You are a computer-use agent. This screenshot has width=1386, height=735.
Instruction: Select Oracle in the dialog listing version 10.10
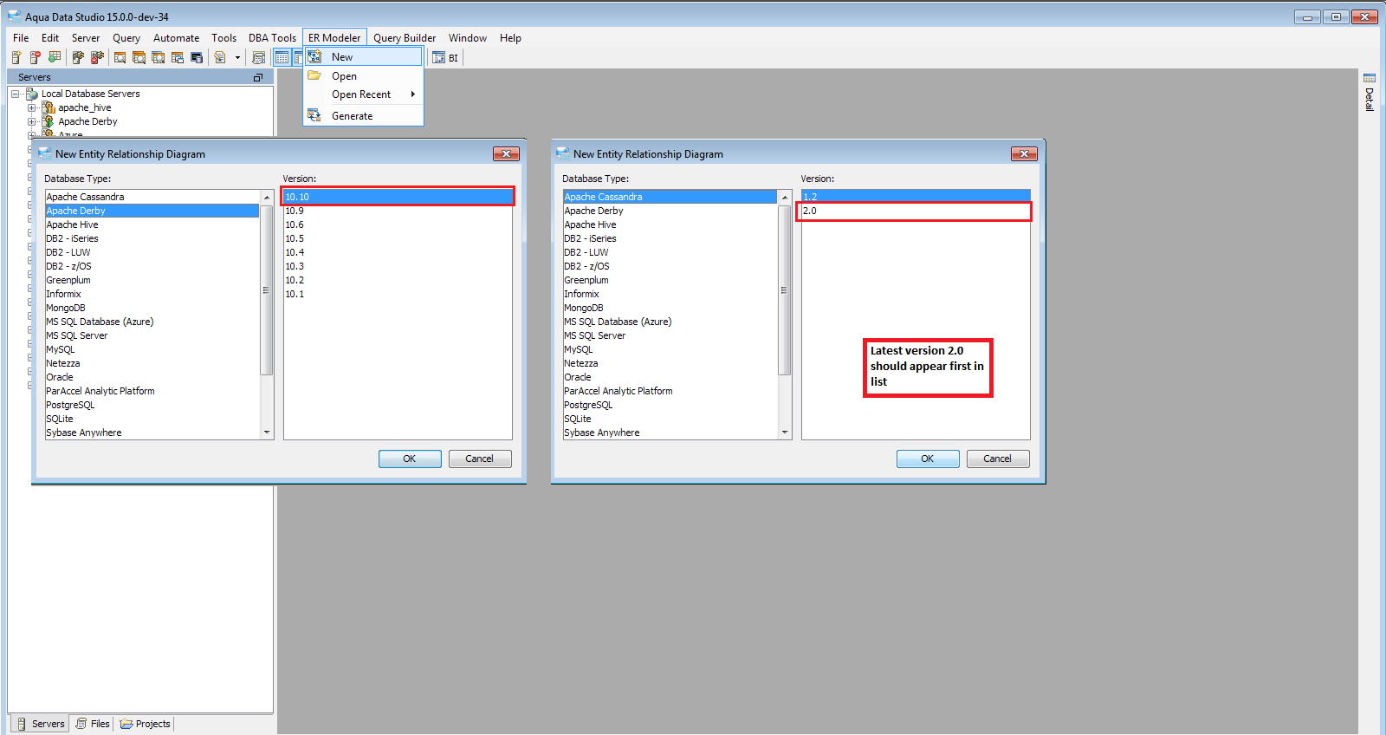coord(152,377)
